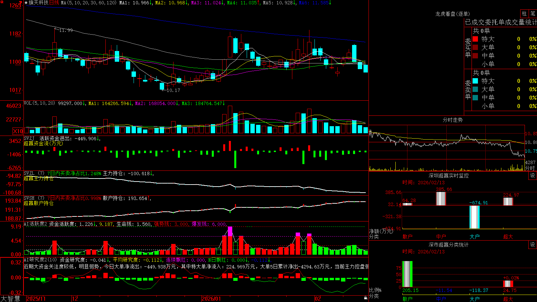Screen dimensions: 537x302
Task: Click the VOL(5,10,20) indicator label
Action: [x=39, y=103]
